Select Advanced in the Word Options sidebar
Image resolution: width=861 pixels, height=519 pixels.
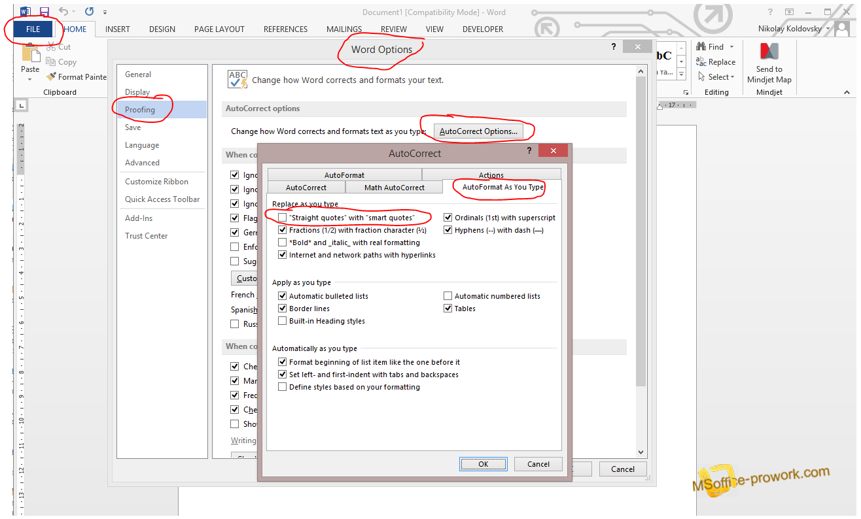pos(162,163)
